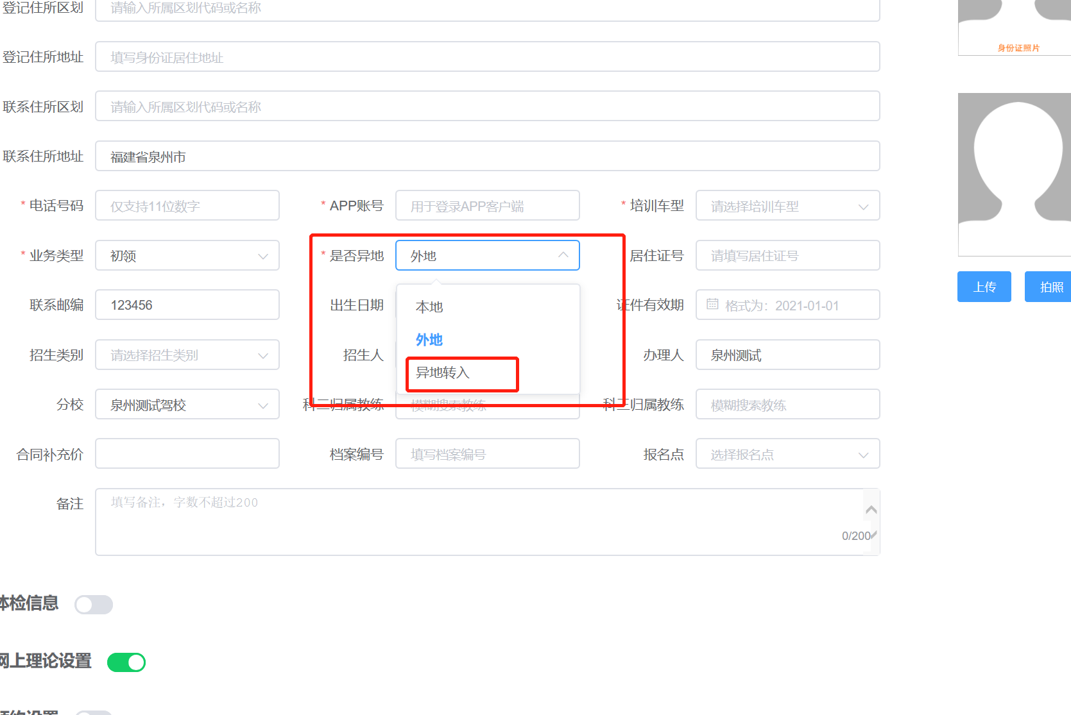Open the 报名点 dropdown
Viewport: 1071px width, 715px height.
pos(787,453)
